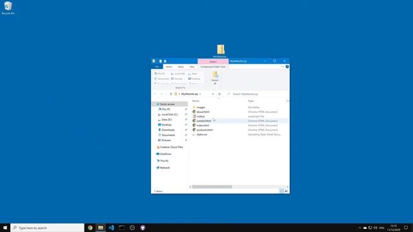Viewport: 413px width, 232px height.
Task: Click the forward navigation arrow
Action: 161,94
